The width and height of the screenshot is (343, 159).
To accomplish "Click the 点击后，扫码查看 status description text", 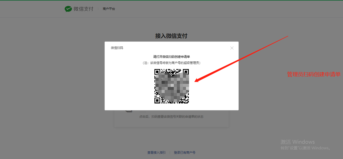I will click(x=171, y=117).
